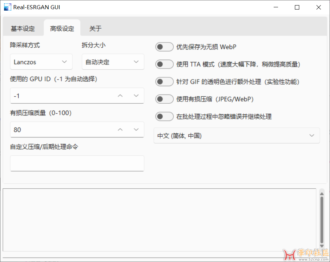Enable 使用有损压缩 (JPEG/WebP) switch
Viewport: 330px width, 262px height.
click(164, 99)
